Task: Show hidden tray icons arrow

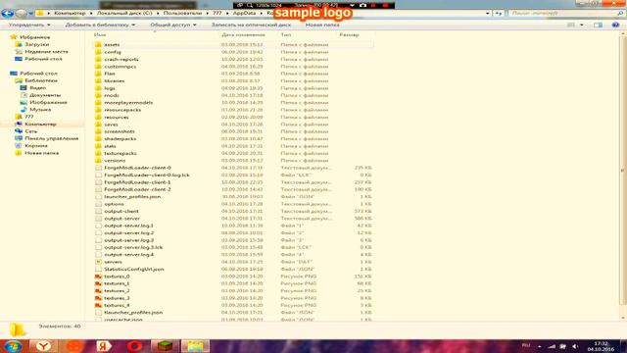Action: pos(540,346)
